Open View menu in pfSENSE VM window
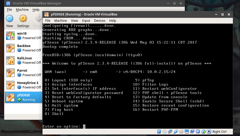240x136 pixels. click(x=74, y=20)
